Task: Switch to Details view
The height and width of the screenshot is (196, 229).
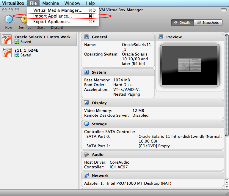Action: (x=183, y=23)
